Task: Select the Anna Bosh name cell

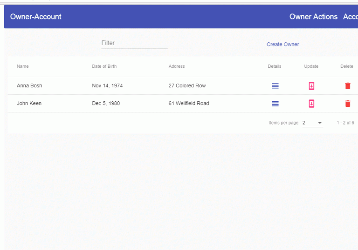Action: pos(29,86)
